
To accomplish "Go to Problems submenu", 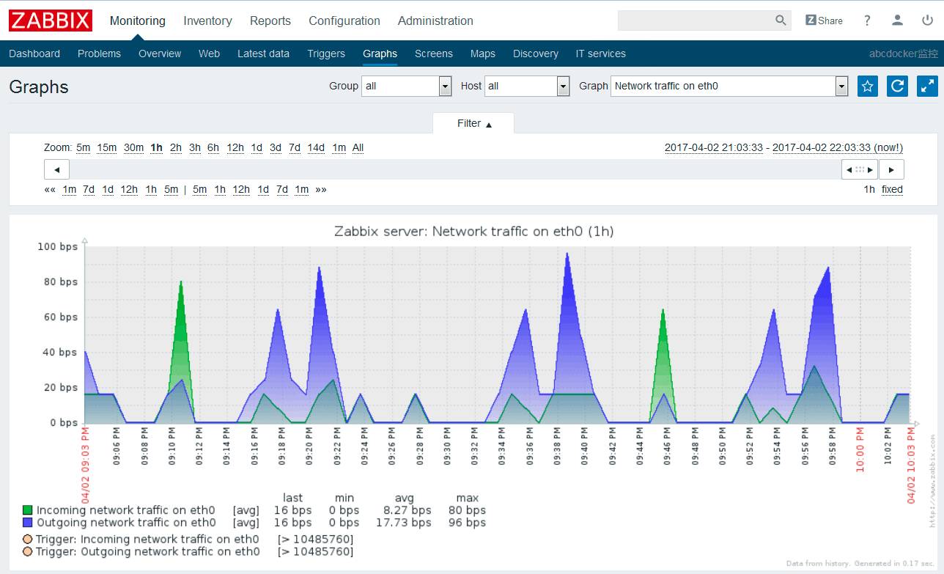I will click(x=99, y=54).
